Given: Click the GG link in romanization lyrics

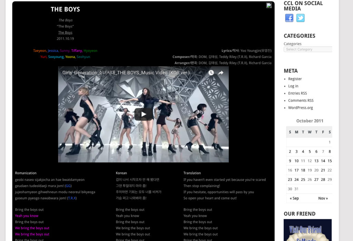Looking at the screenshot, I should pos(68,186).
